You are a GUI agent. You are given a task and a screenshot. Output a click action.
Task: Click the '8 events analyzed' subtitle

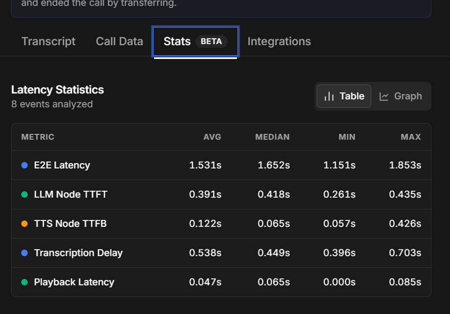click(x=52, y=104)
